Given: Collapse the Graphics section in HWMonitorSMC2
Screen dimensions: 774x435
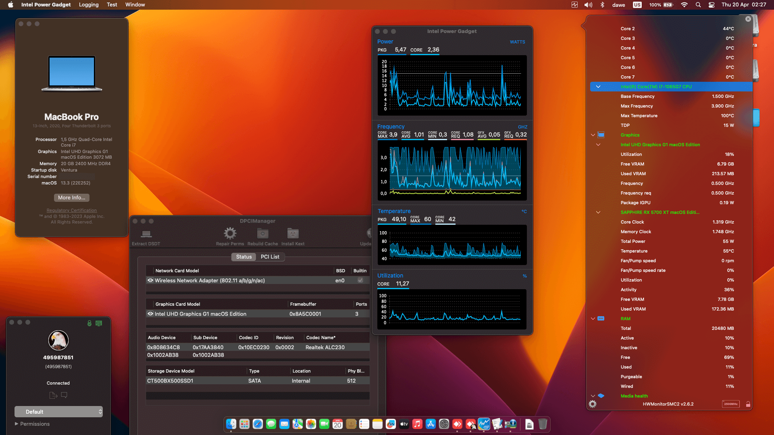Looking at the screenshot, I should 593,135.
